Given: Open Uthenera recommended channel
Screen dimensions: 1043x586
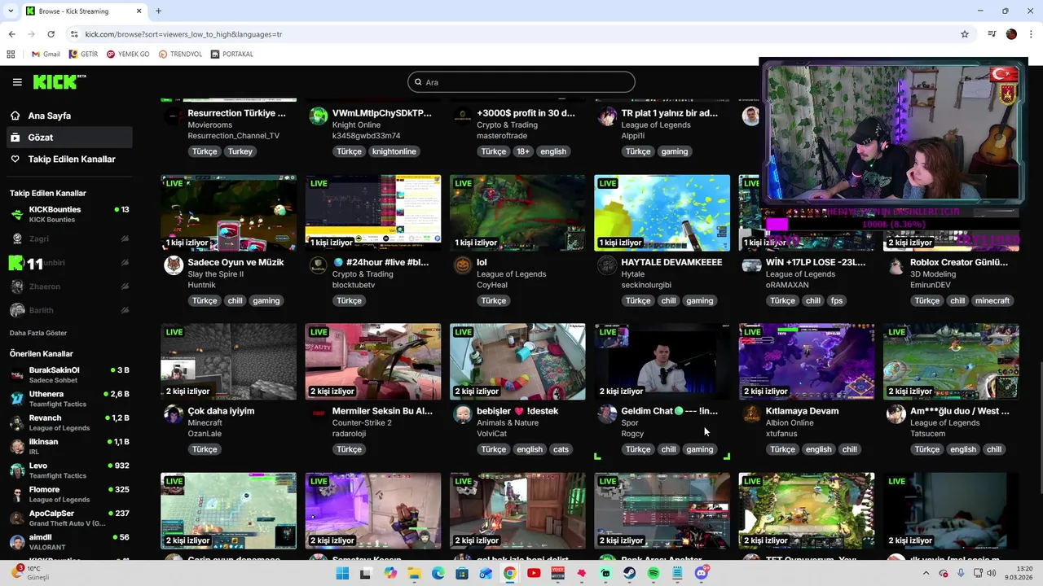Looking at the screenshot, I should [x=69, y=399].
